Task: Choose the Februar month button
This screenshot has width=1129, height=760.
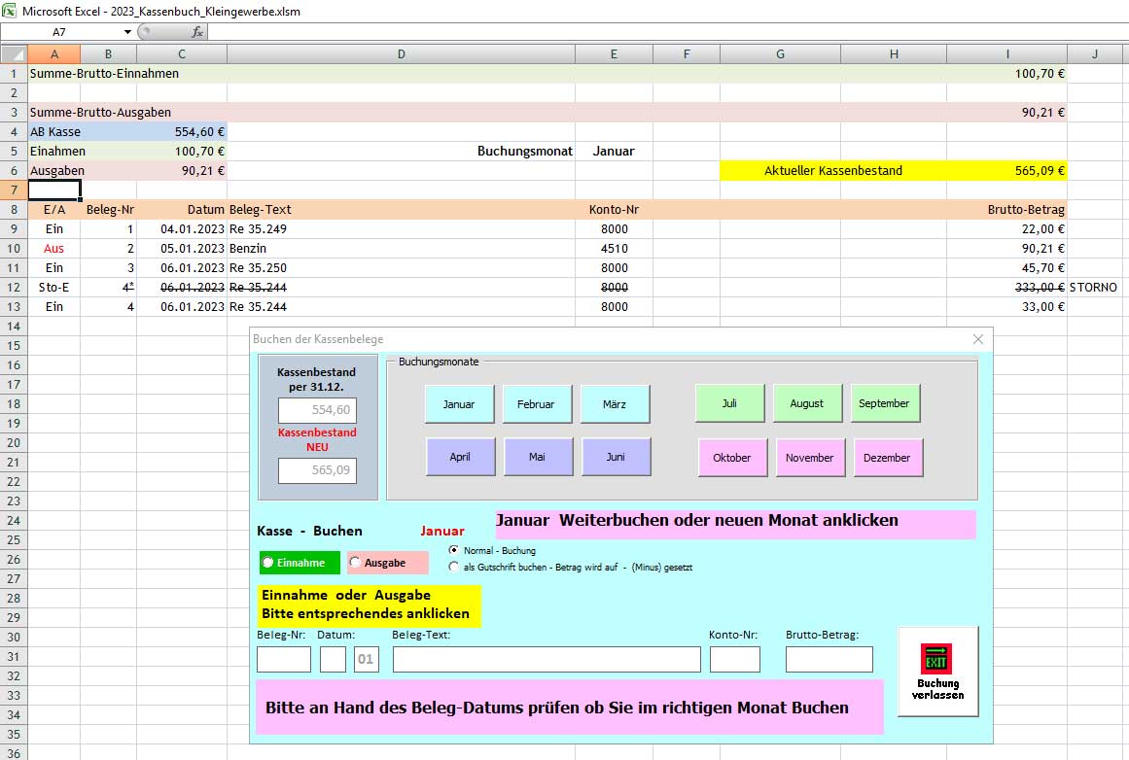Action: coord(536,404)
